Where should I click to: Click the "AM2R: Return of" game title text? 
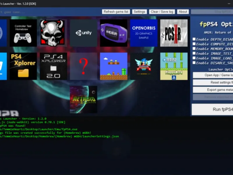[x=218, y=32]
